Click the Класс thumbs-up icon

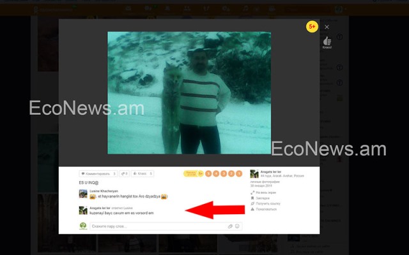point(327,41)
